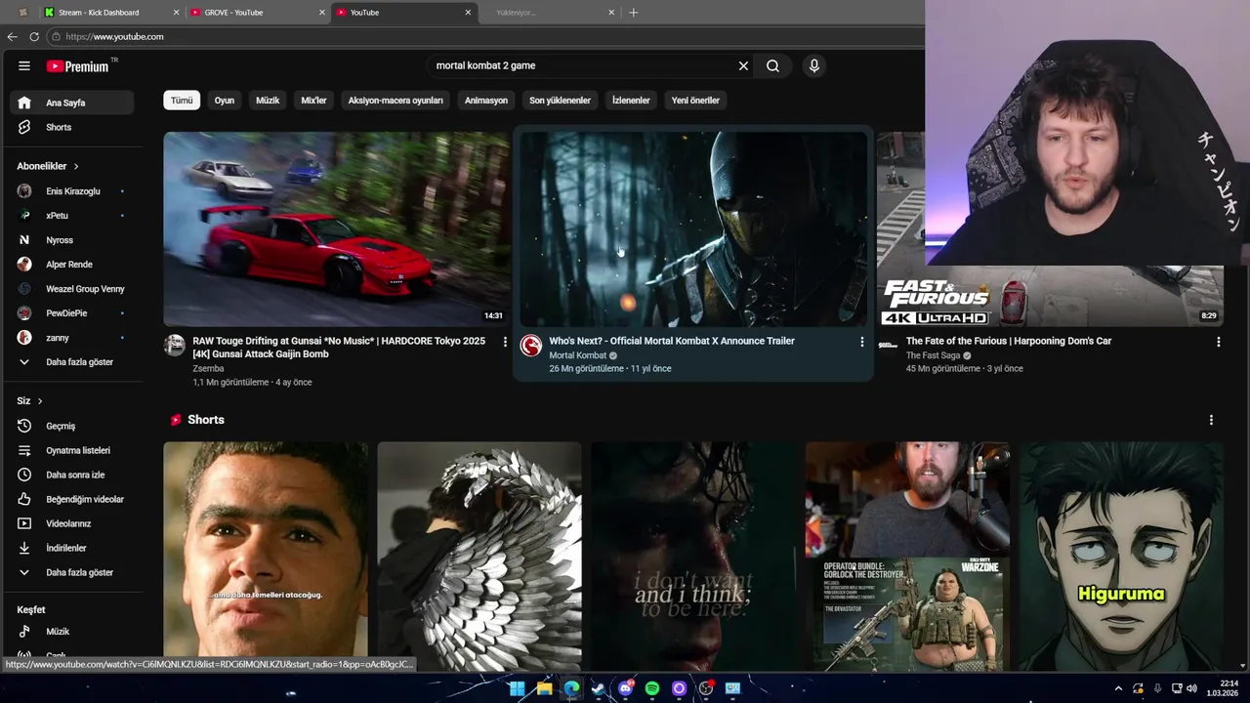Open the Mortal Kombat channel avatar

tap(531, 345)
